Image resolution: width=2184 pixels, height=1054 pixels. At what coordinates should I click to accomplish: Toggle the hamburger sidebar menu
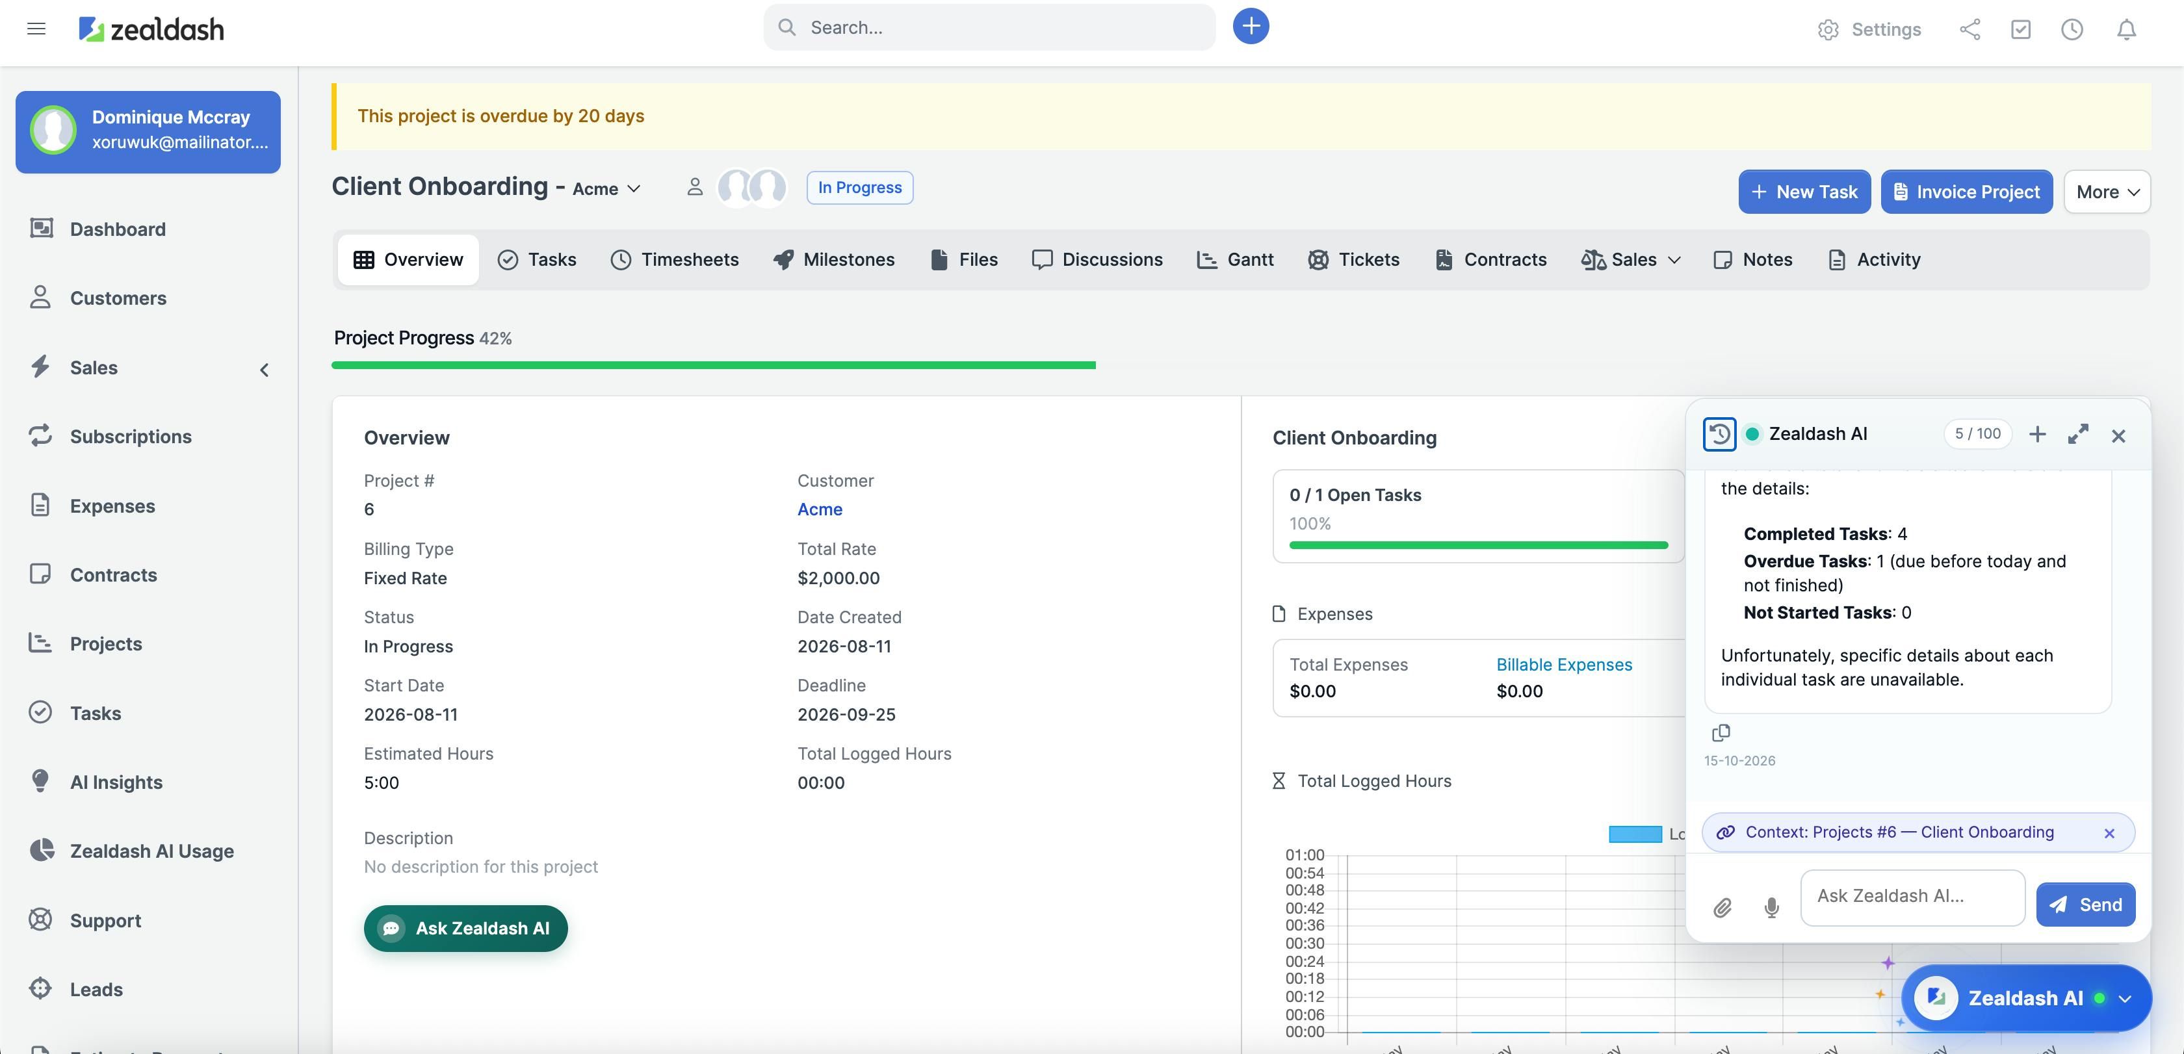click(x=36, y=29)
